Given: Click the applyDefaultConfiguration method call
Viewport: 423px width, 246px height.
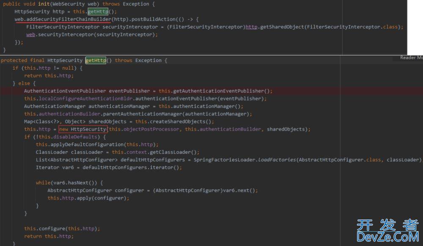Looking at the screenshot, I should click(x=87, y=145).
